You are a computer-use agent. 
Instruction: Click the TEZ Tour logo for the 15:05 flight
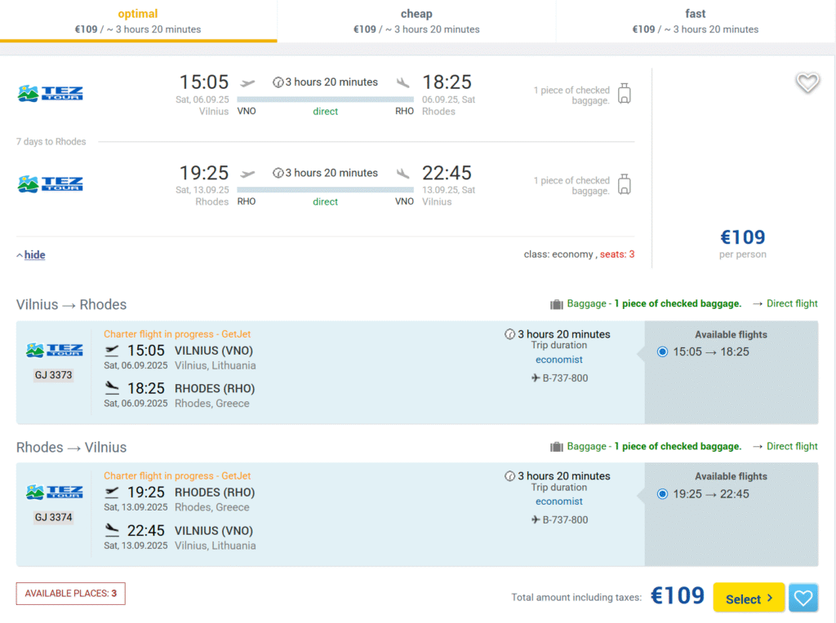point(50,94)
